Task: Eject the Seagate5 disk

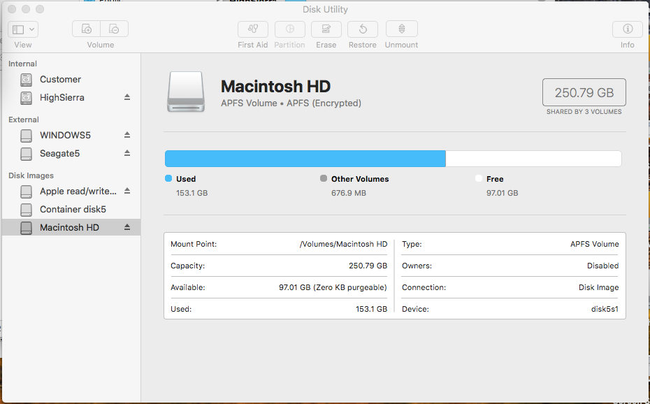Action: click(127, 153)
